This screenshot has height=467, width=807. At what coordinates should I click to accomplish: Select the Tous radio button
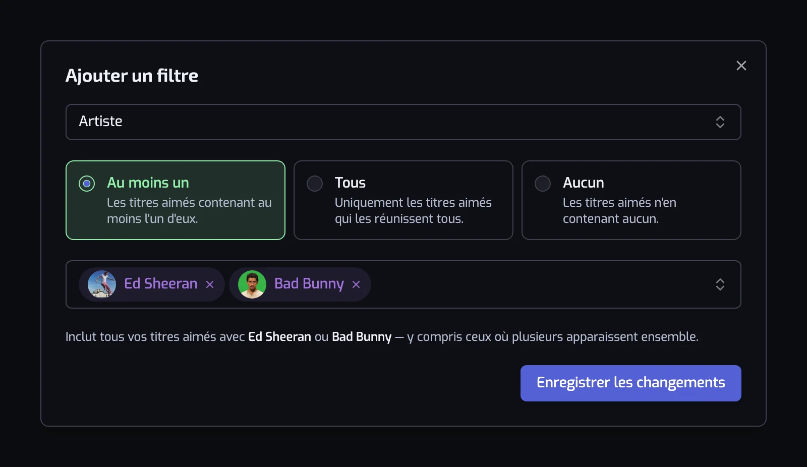click(x=315, y=183)
